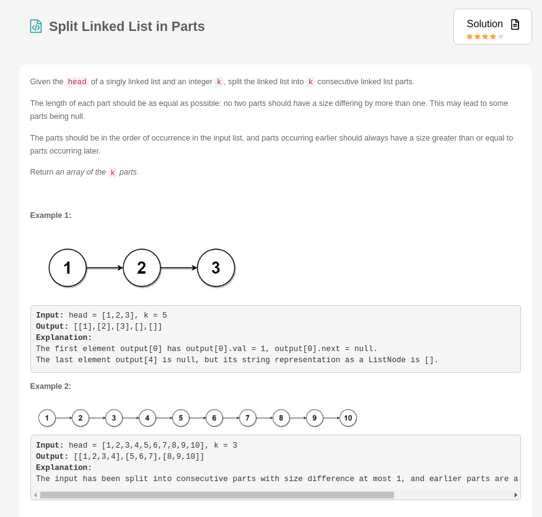542x517 pixels.
Task: Click the Example 1 heading
Action: click(50, 215)
